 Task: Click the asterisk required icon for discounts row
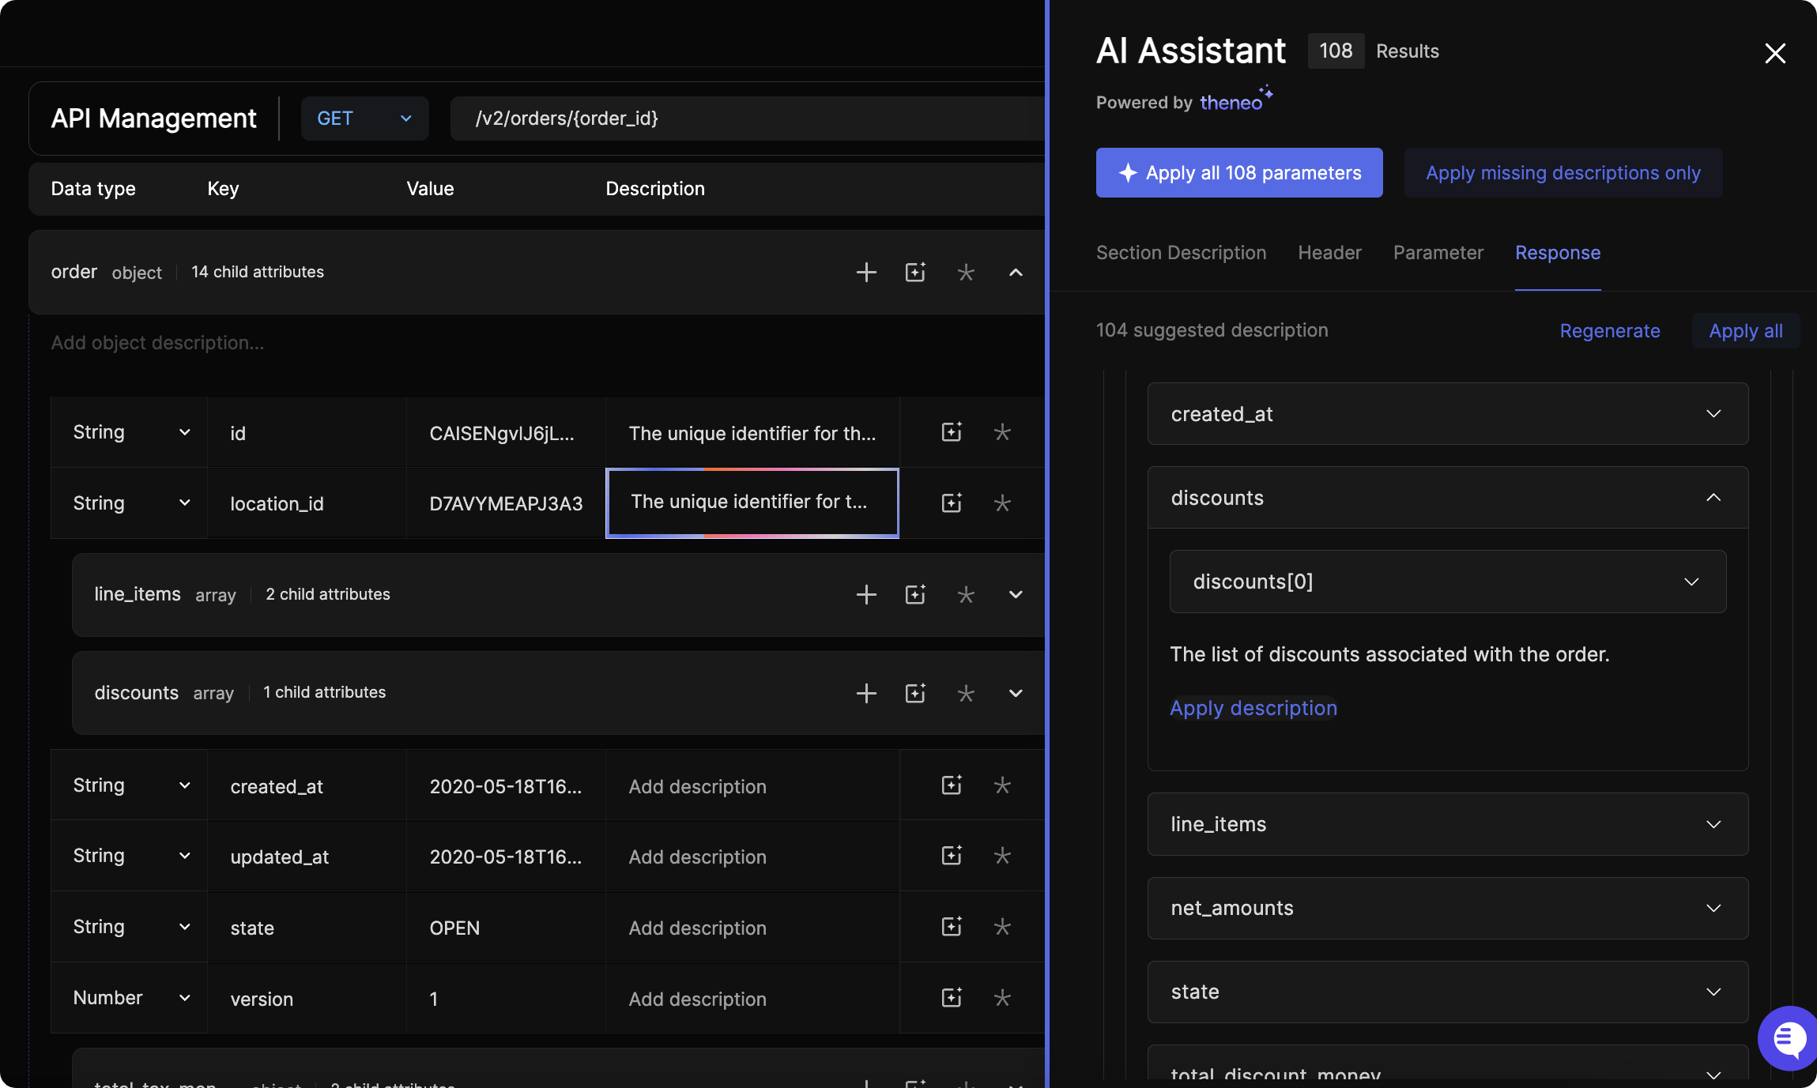tap(966, 694)
